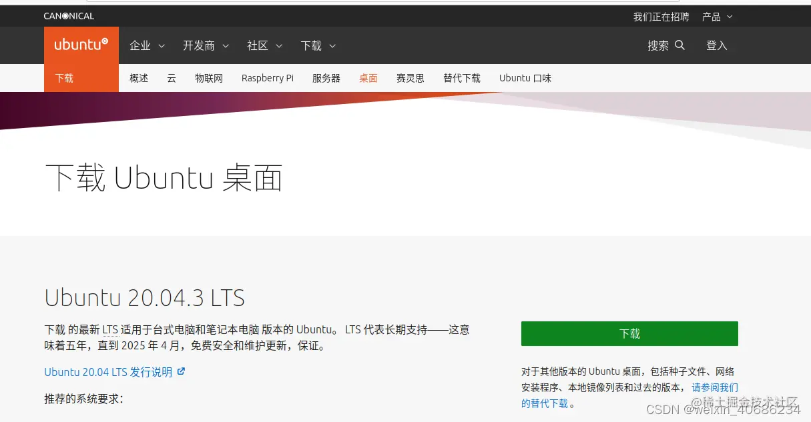
Task: Switch to the 云 tab
Action: point(172,78)
